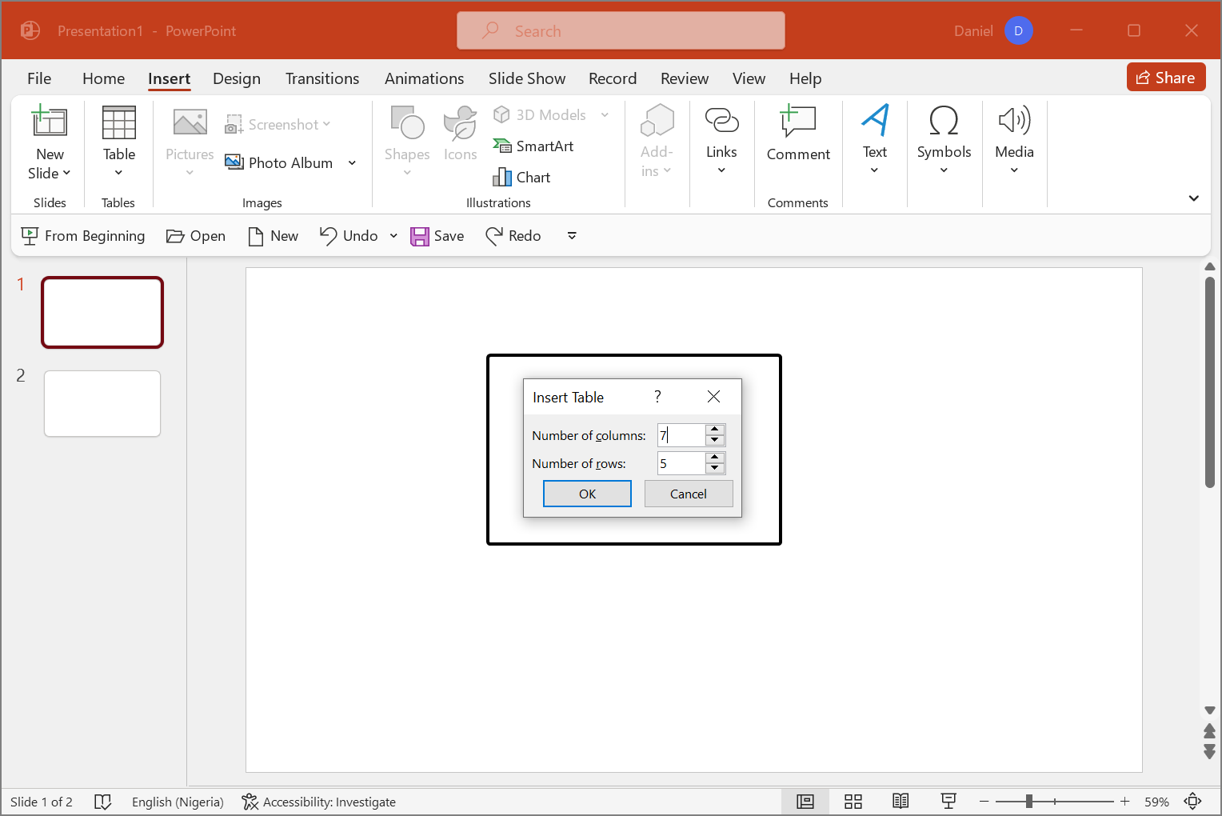Screen dimensions: 1222x816
Task: Click the SmartArt icon in Illustrations
Action: point(502,146)
